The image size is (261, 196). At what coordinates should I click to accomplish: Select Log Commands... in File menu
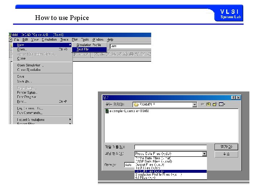(42, 108)
